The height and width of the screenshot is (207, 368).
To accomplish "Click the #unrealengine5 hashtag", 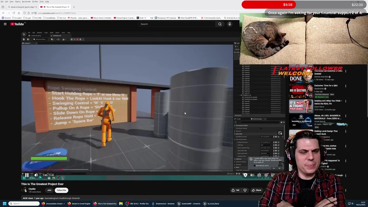I will (51, 198).
